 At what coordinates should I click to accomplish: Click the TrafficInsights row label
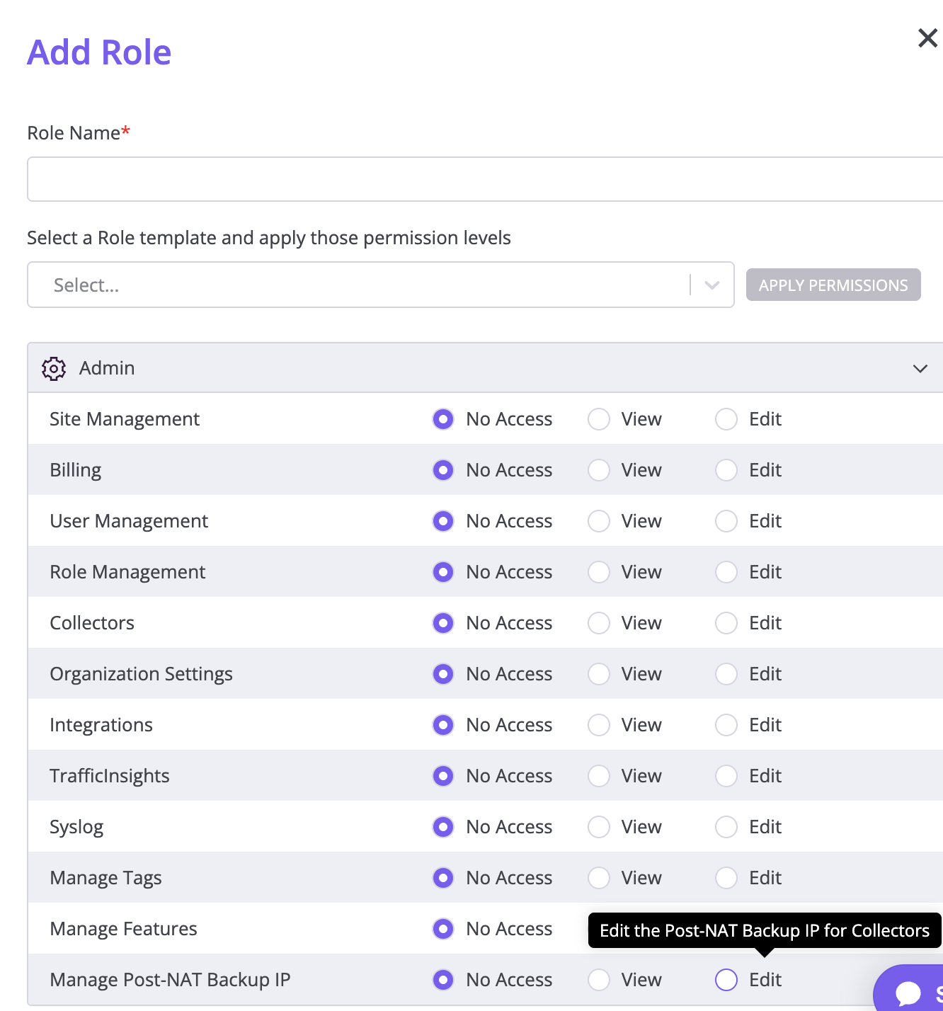pos(110,776)
